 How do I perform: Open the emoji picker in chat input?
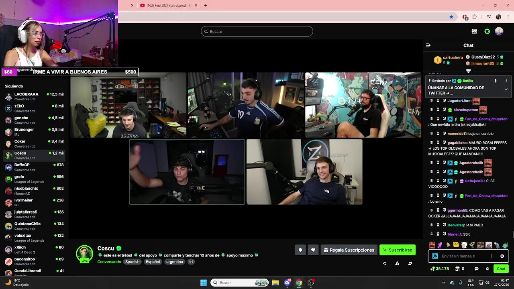[x=502, y=256]
